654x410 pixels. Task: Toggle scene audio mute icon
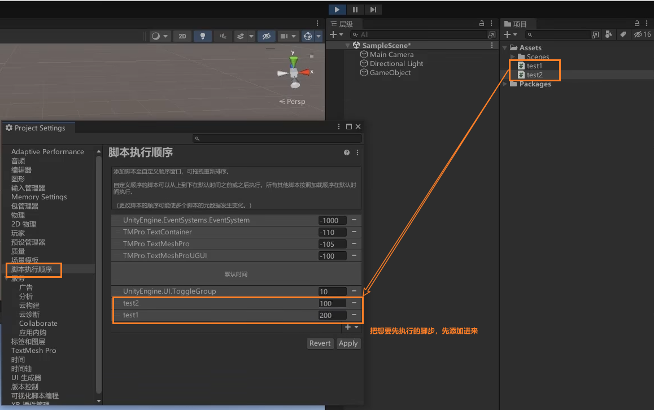click(223, 36)
